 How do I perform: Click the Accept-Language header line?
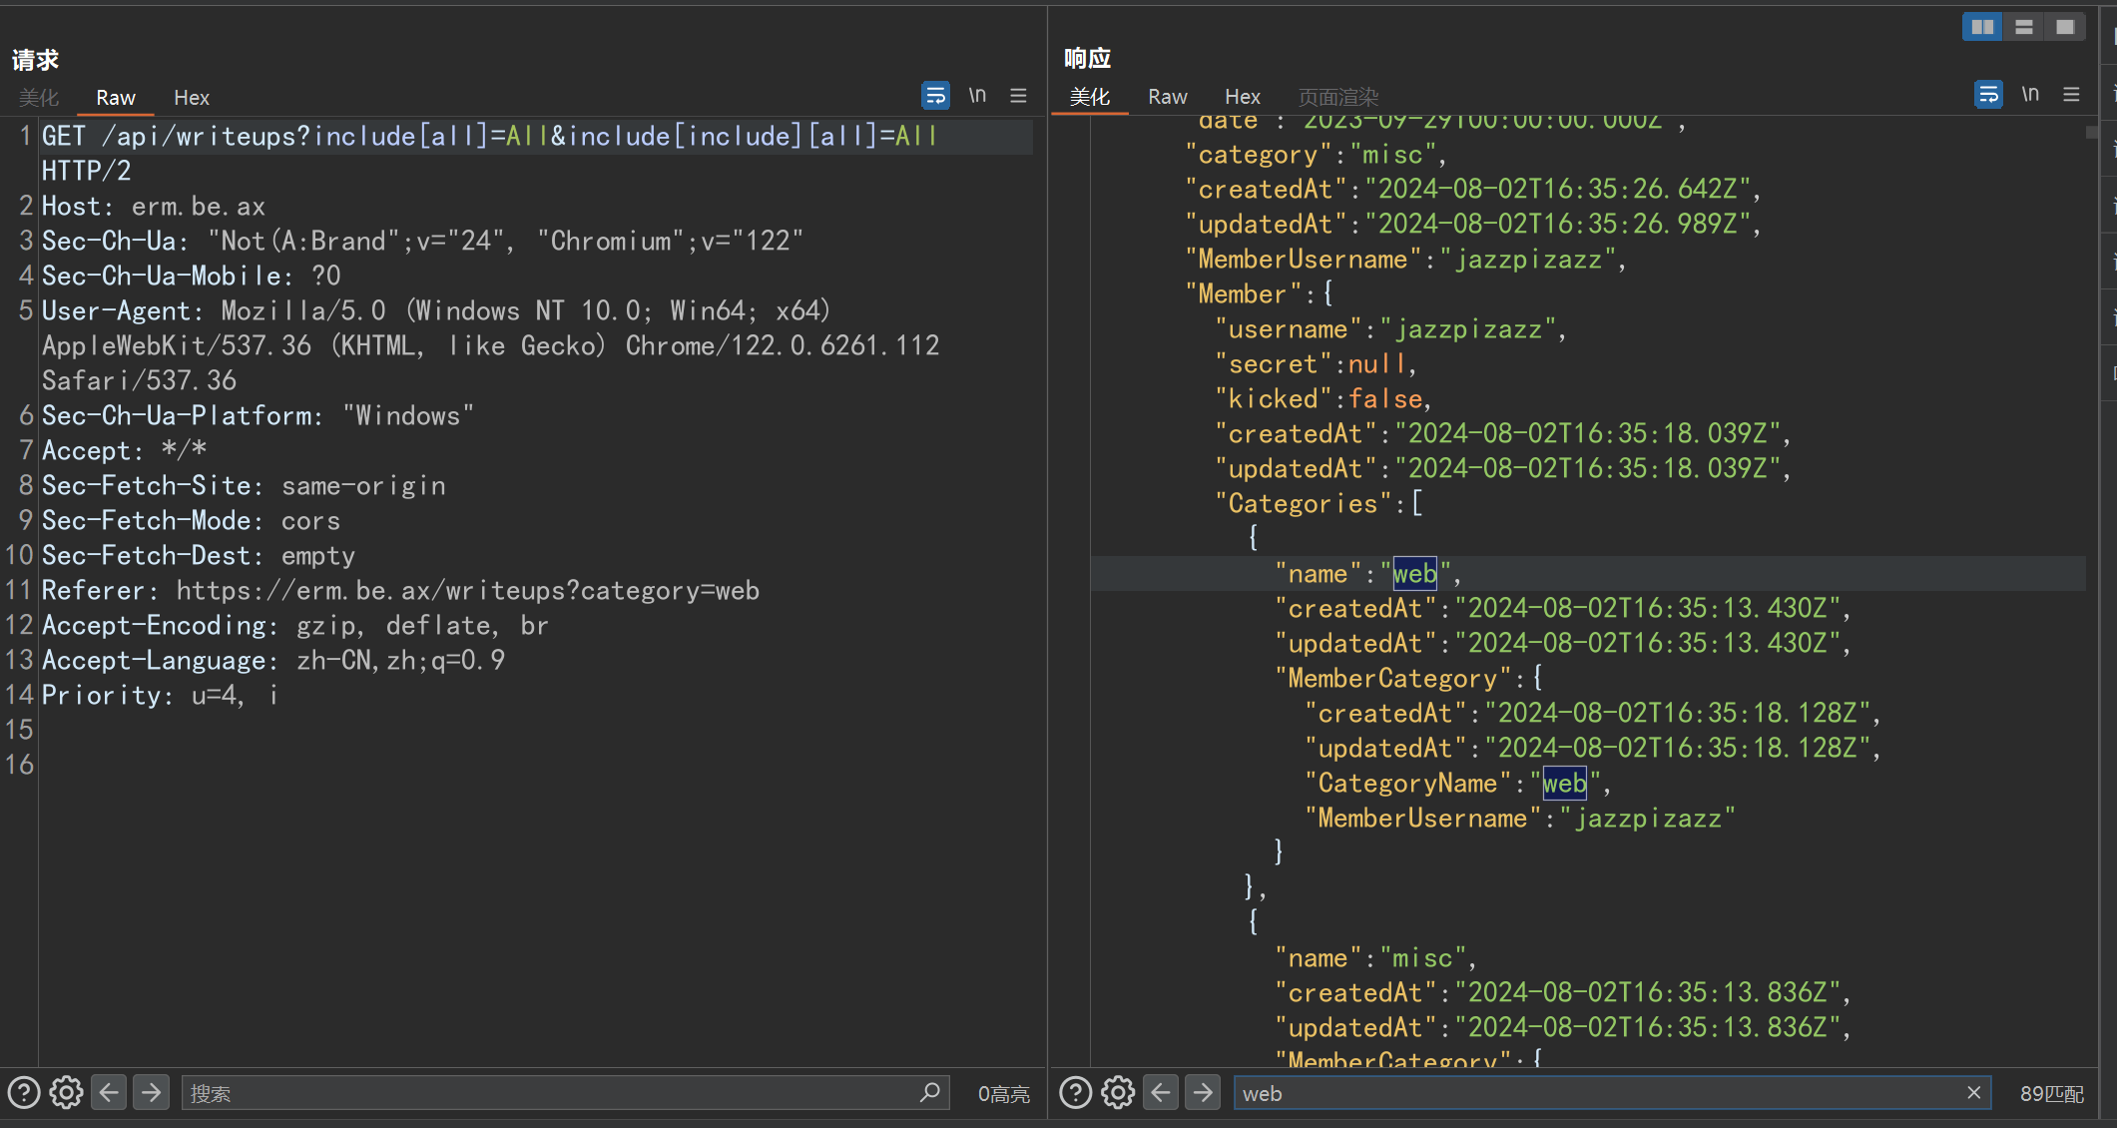272,661
